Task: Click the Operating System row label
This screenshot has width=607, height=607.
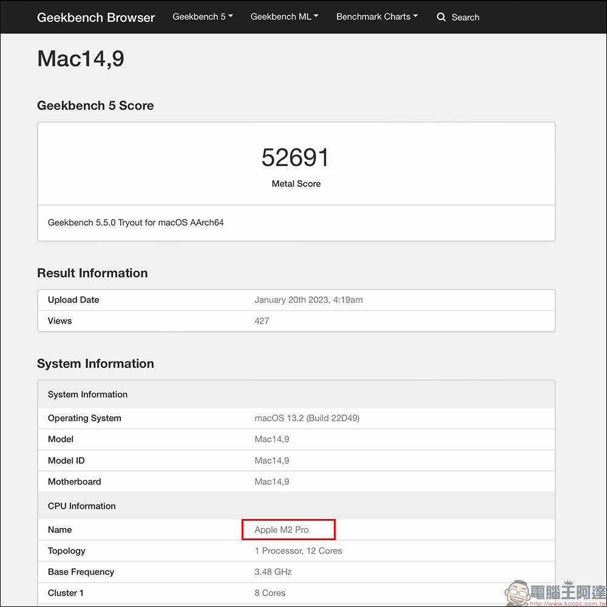Action: [x=84, y=418]
